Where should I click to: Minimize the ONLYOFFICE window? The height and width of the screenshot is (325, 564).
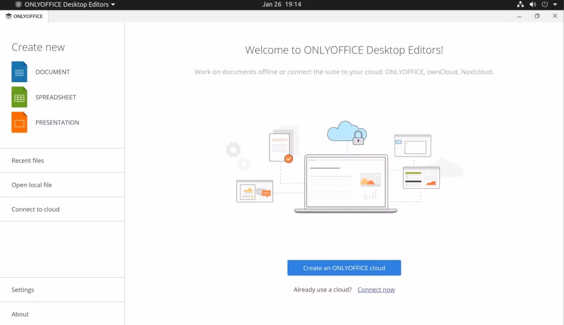pyautogui.click(x=519, y=16)
